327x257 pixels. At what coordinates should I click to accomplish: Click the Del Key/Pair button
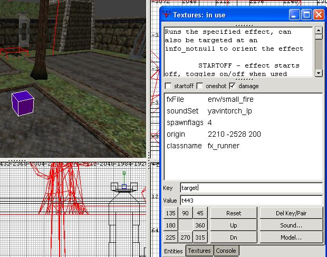[291, 213]
